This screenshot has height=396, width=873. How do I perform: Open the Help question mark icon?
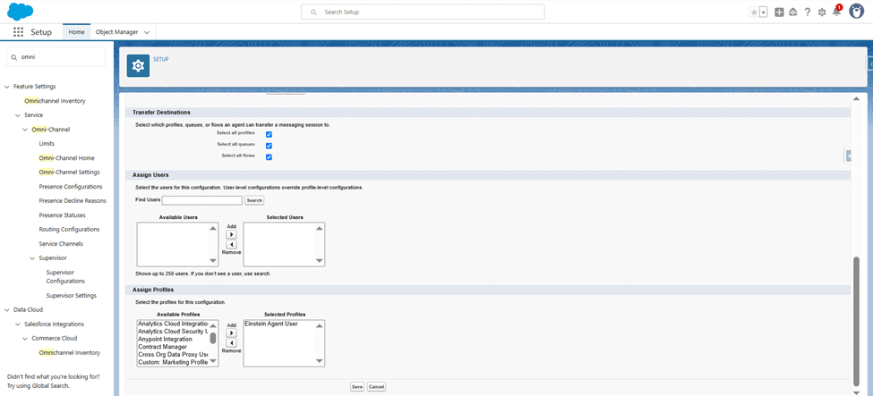pyautogui.click(x=808, y=13)
